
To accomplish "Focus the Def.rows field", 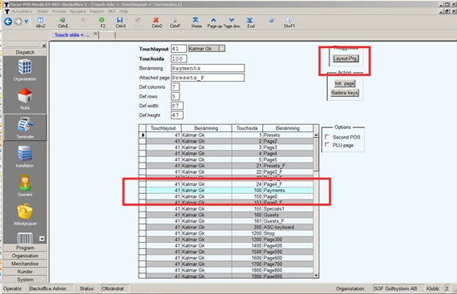I will 175,96.
